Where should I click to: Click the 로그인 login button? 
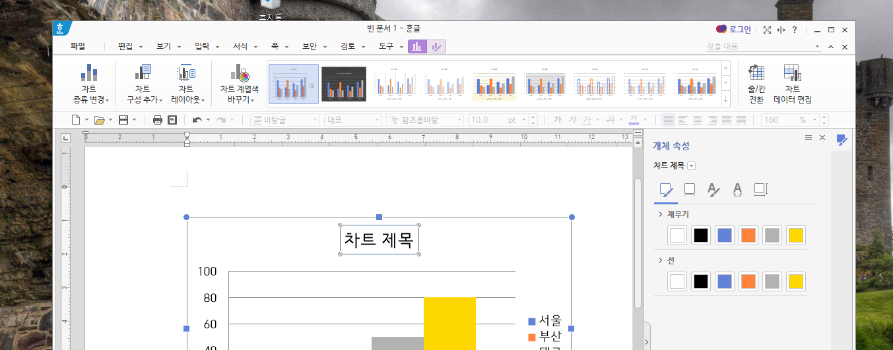click(x=734, y=30)
